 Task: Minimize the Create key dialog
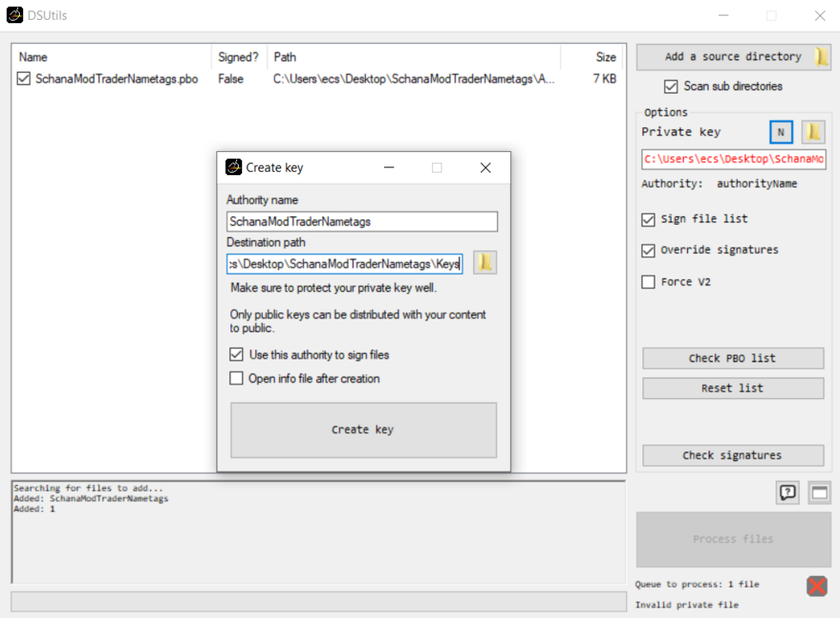(389, 167)
